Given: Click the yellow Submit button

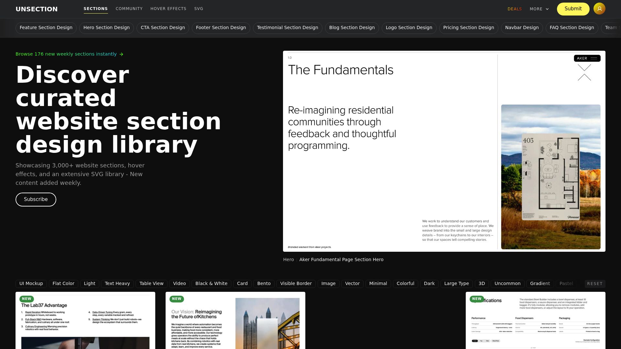Looking at the screenshot, I should (573, 9).
